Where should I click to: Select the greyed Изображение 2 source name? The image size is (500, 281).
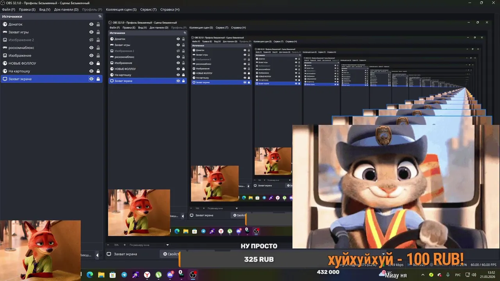click(x=21, y=40)
